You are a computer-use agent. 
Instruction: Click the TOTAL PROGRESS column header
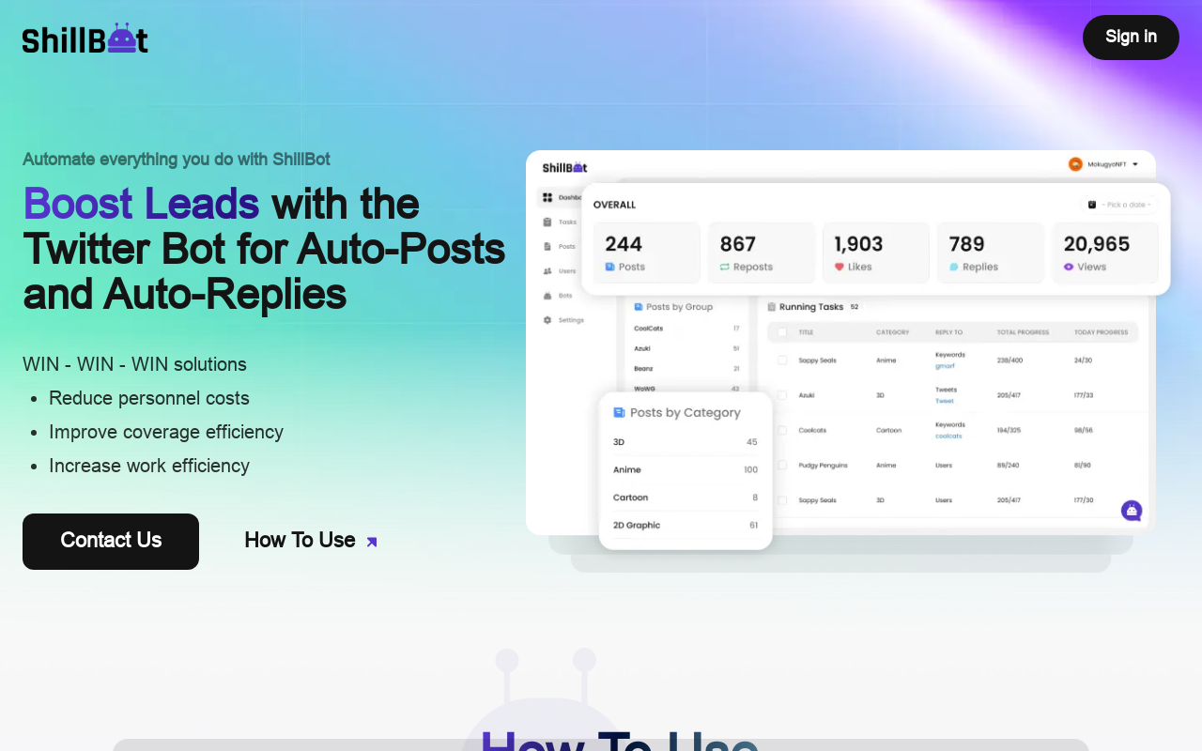(1024, 332)
